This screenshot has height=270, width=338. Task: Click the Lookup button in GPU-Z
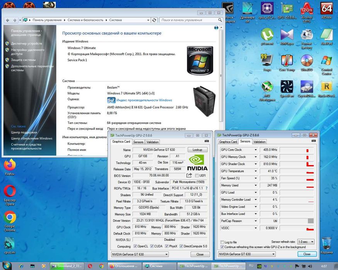tap(197, 150)
